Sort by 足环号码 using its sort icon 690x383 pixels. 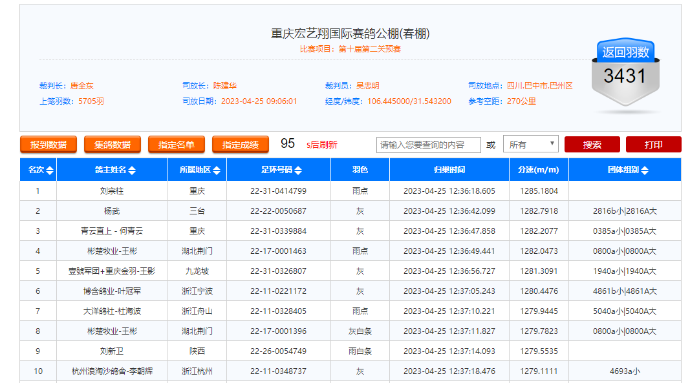point(298,171)
